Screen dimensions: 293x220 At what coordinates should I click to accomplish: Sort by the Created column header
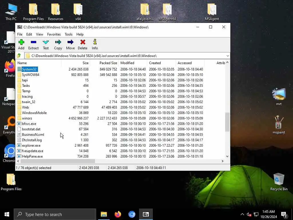pos(161,63)
